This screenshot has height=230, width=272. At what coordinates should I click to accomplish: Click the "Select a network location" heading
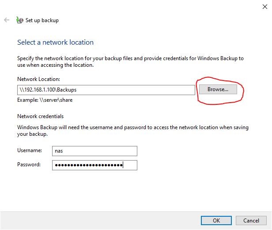coord(55,42)
